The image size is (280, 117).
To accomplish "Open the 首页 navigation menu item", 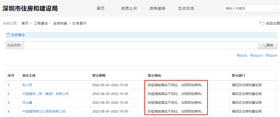I will pyautogui.click(x=101, y=8).
